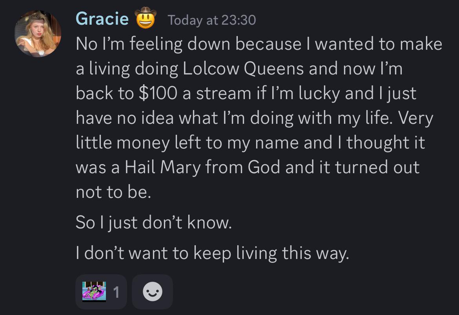Open the add reaction smiley button
This screenshot has width=459, height=315.
pyautogui.click(x=152, y=292)
